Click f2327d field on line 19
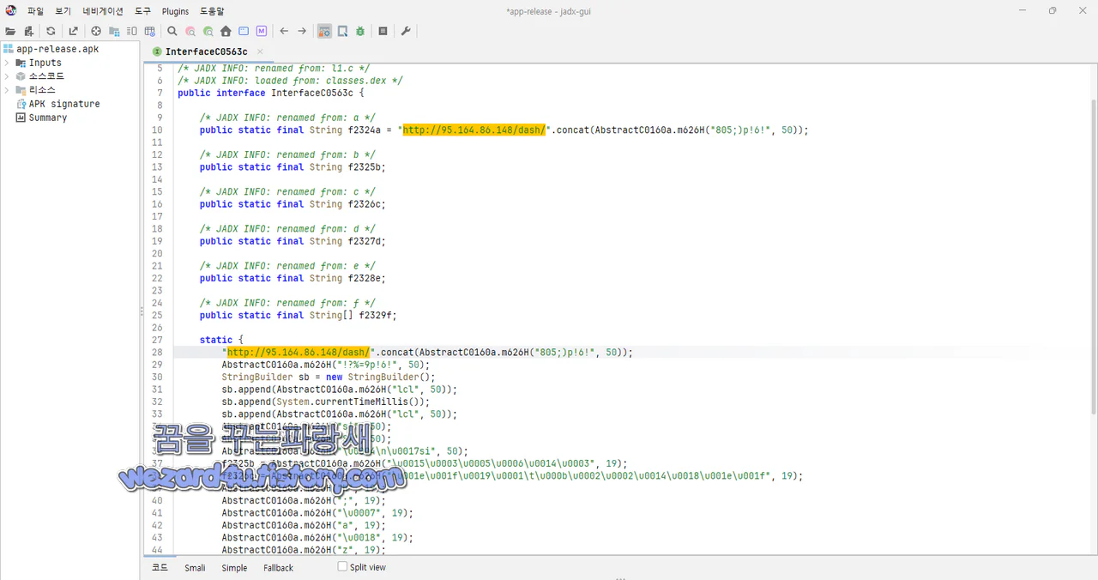 364,241
